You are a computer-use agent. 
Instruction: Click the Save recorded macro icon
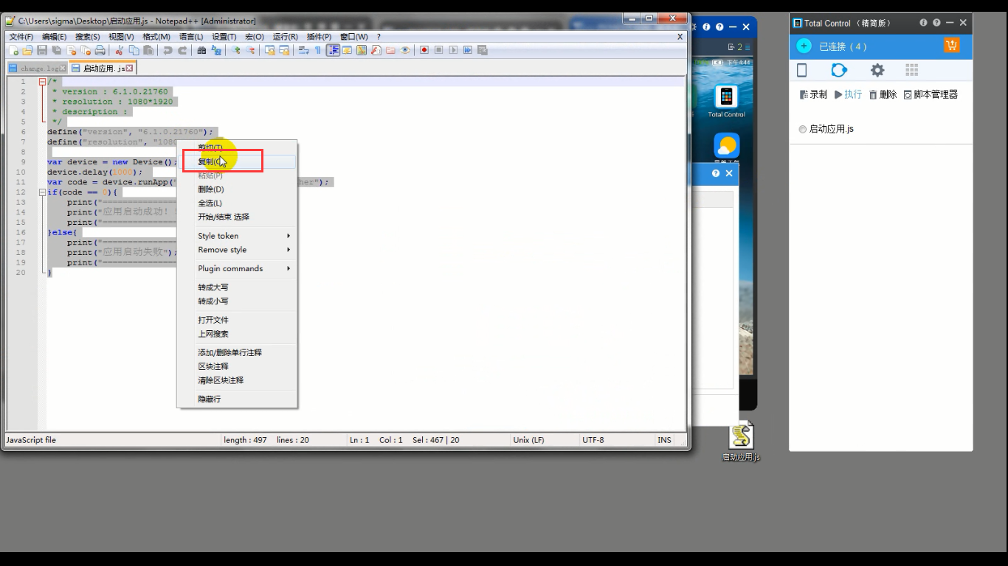[483, 50]
